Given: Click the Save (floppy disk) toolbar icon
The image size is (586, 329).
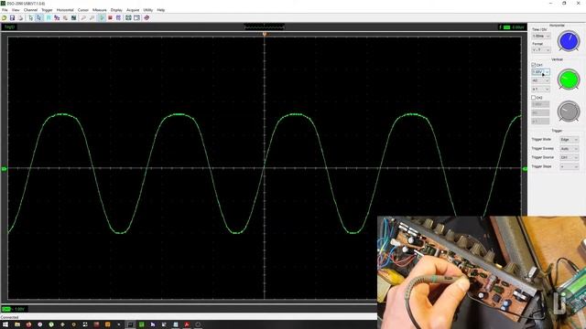Looking at the screenshot, I should 12,18.
